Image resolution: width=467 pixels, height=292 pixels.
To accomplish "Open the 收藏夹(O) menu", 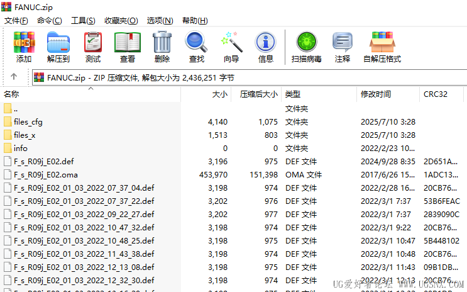I will tap(121, 21).
